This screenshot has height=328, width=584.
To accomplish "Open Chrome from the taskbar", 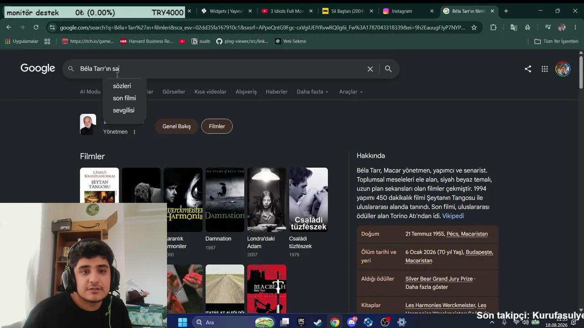I will click(335, 322).
